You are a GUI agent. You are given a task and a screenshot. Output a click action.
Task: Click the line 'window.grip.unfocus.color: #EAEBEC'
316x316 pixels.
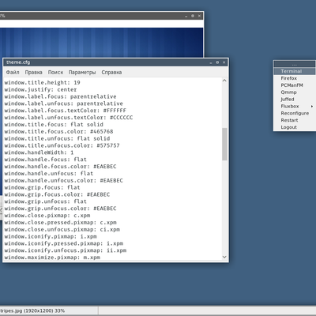(x=60, y=209)
